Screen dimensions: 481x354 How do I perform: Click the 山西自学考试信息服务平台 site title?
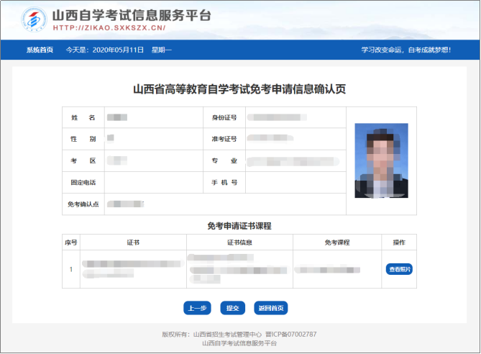[x=132, y=16]
